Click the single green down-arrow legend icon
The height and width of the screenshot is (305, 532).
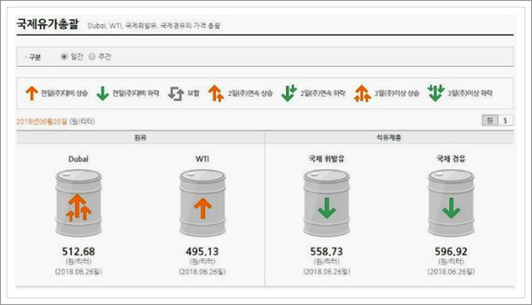[x=102, y=93]
